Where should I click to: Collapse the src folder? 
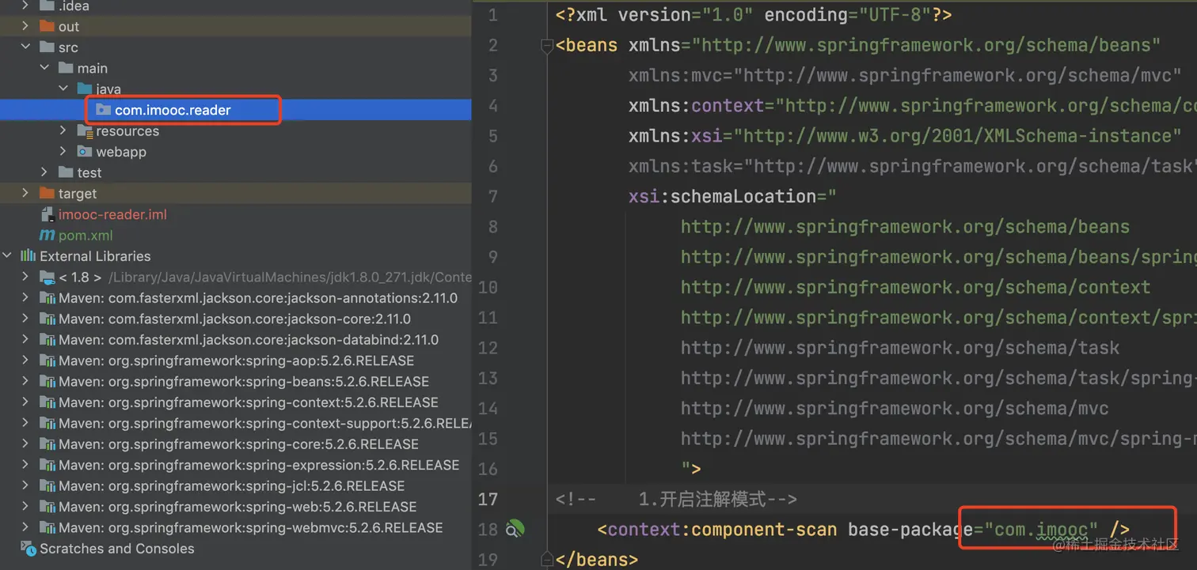[x=26, y=47]
